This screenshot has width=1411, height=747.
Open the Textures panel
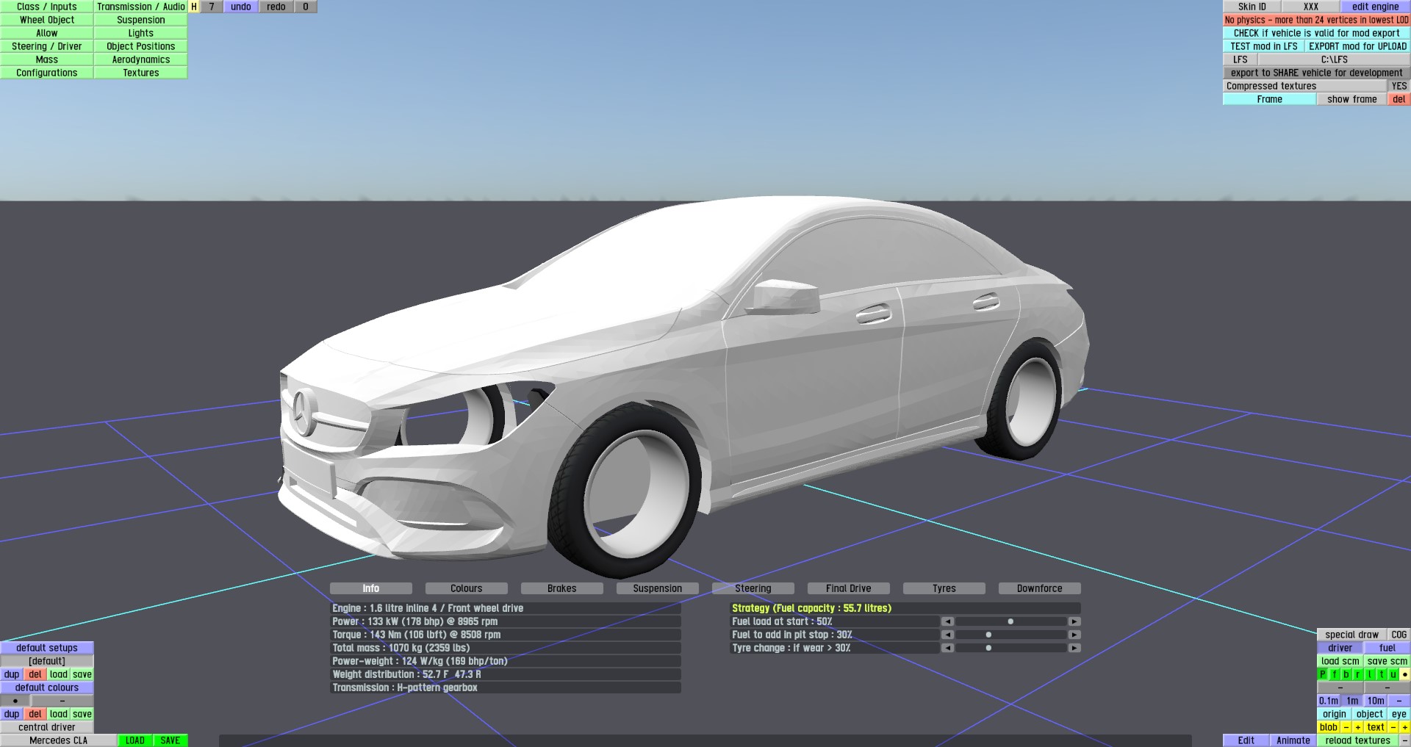(x=141, y=73)
